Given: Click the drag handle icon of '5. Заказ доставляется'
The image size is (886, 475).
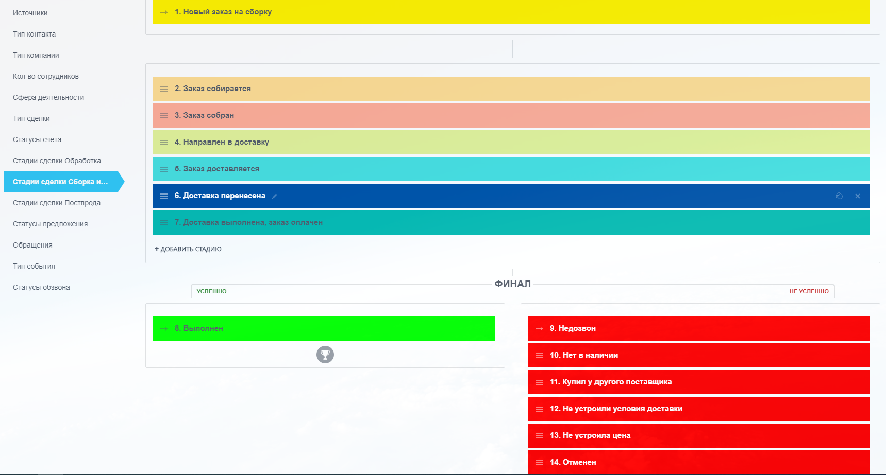Looking at the screenshot, I should point(164,169).
